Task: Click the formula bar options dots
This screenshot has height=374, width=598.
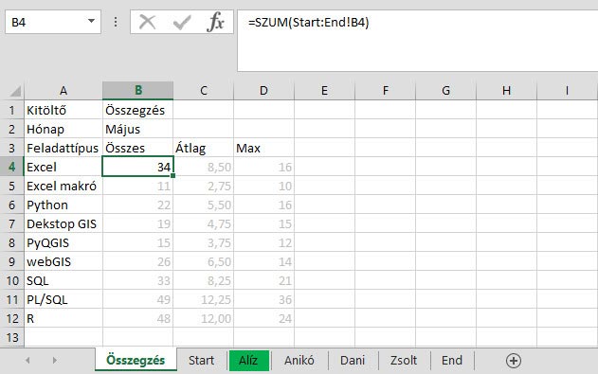Action: tap(116, 22)
